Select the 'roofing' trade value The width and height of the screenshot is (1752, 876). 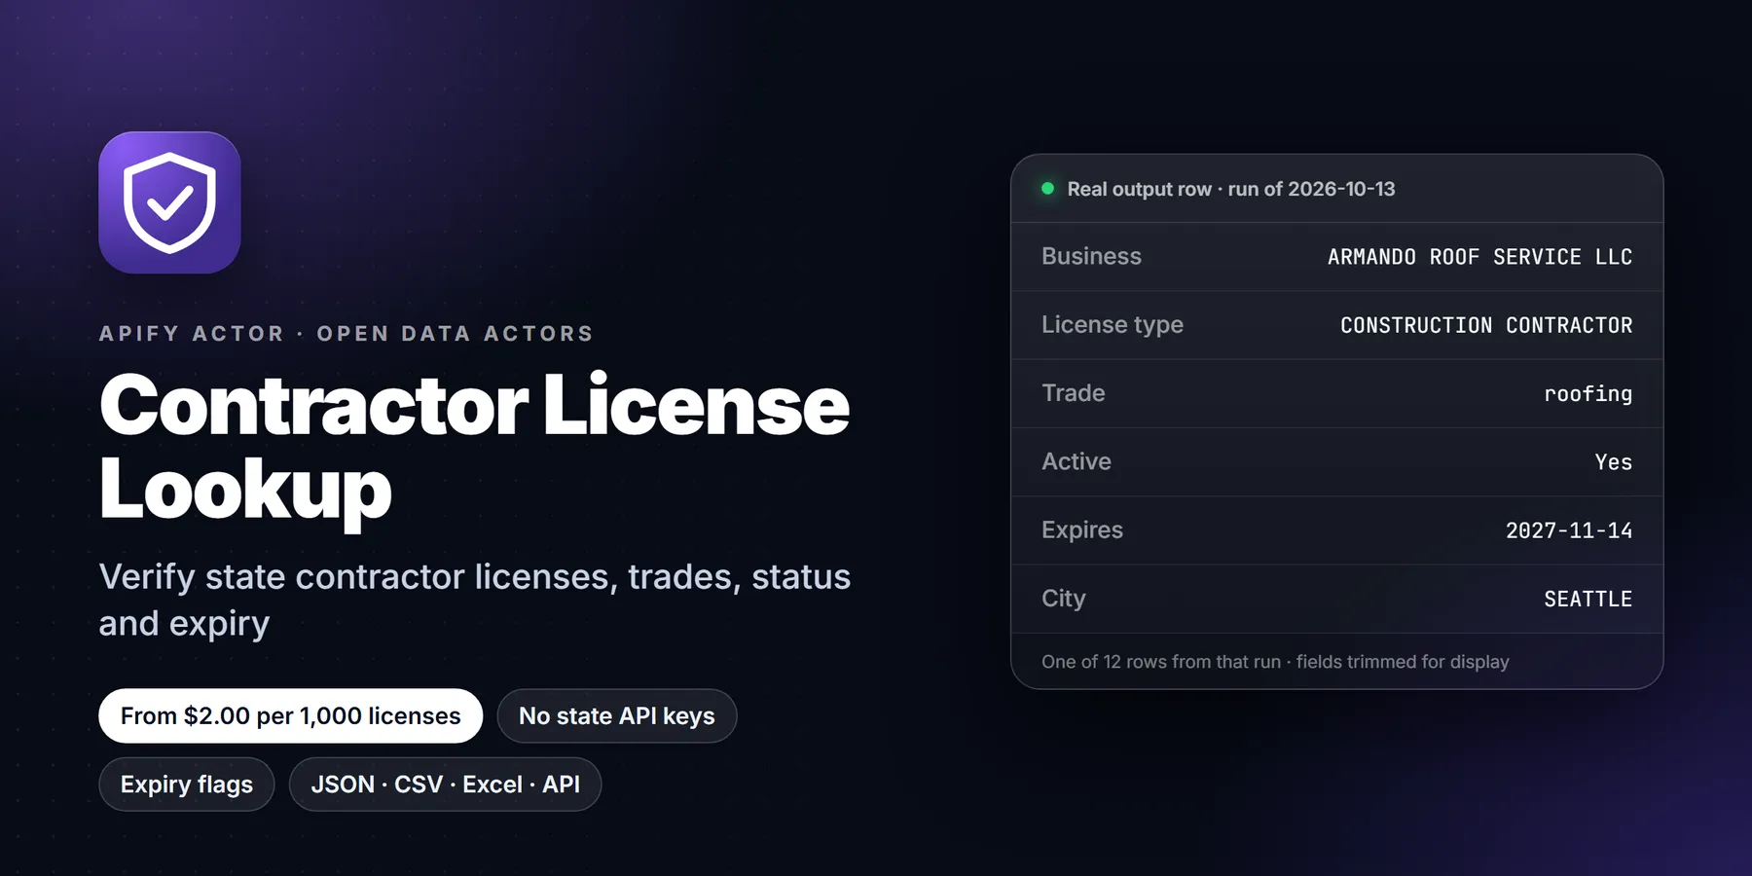pyautogui.click(x=1588, y=394)
